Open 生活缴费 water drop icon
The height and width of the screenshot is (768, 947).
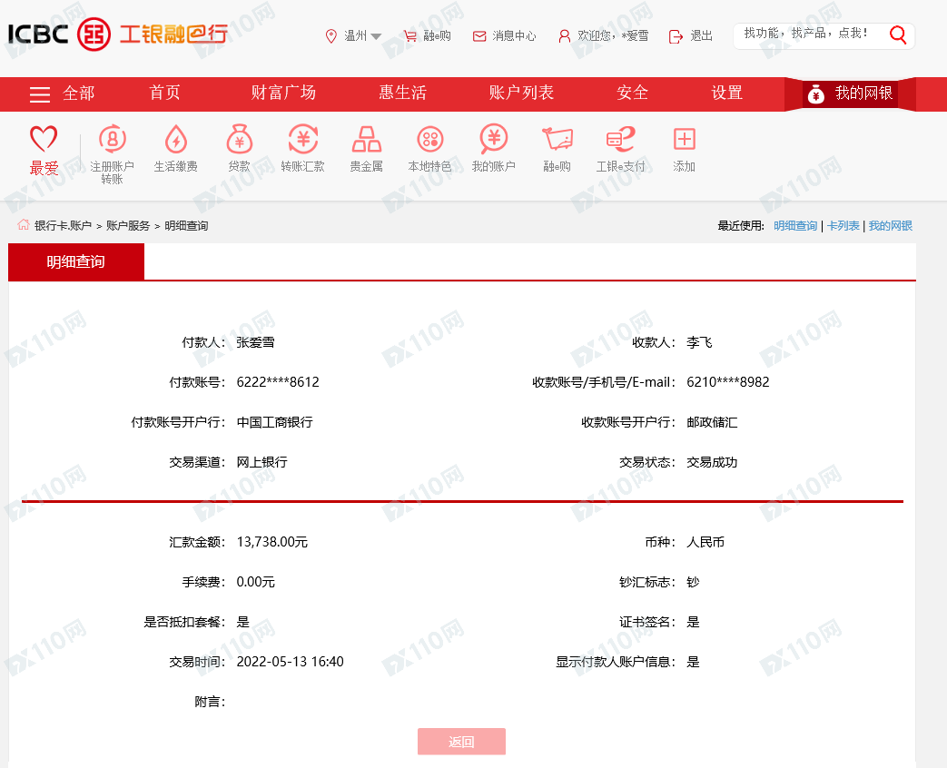pos(175,140)
